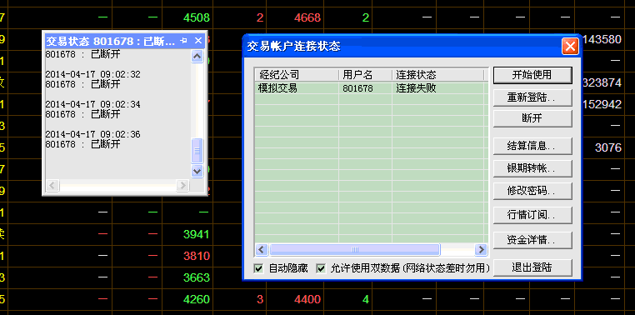Close the 交易状态 log panel

click(198, 41)
